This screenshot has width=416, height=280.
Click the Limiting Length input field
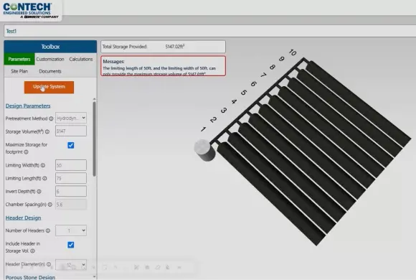pos(71,178)
